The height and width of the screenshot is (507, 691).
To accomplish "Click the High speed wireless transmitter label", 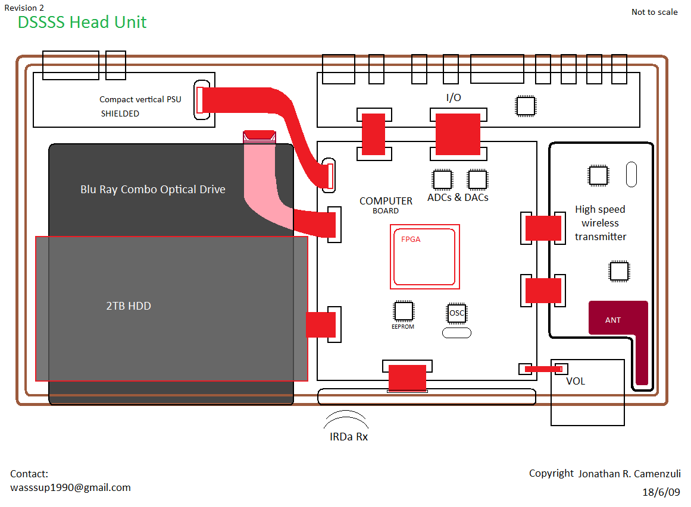I will point(600,223).
